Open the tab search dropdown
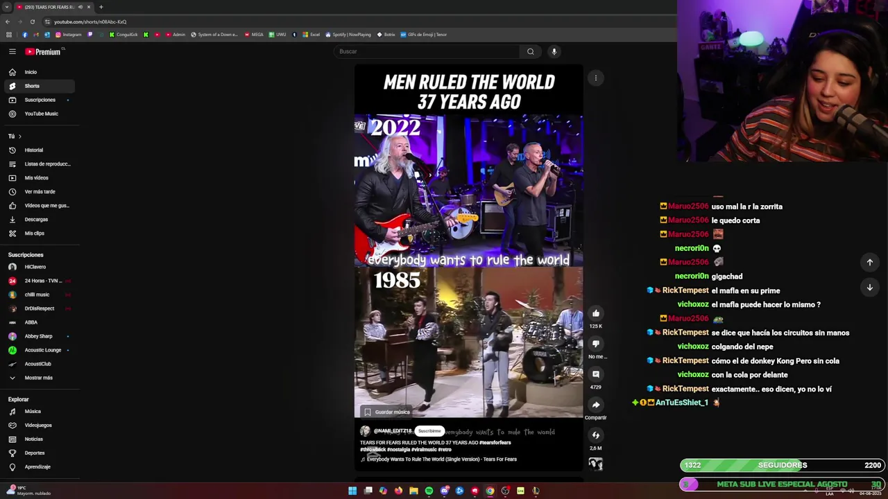This screenshot has height=499, width=888. coord(6,7)
